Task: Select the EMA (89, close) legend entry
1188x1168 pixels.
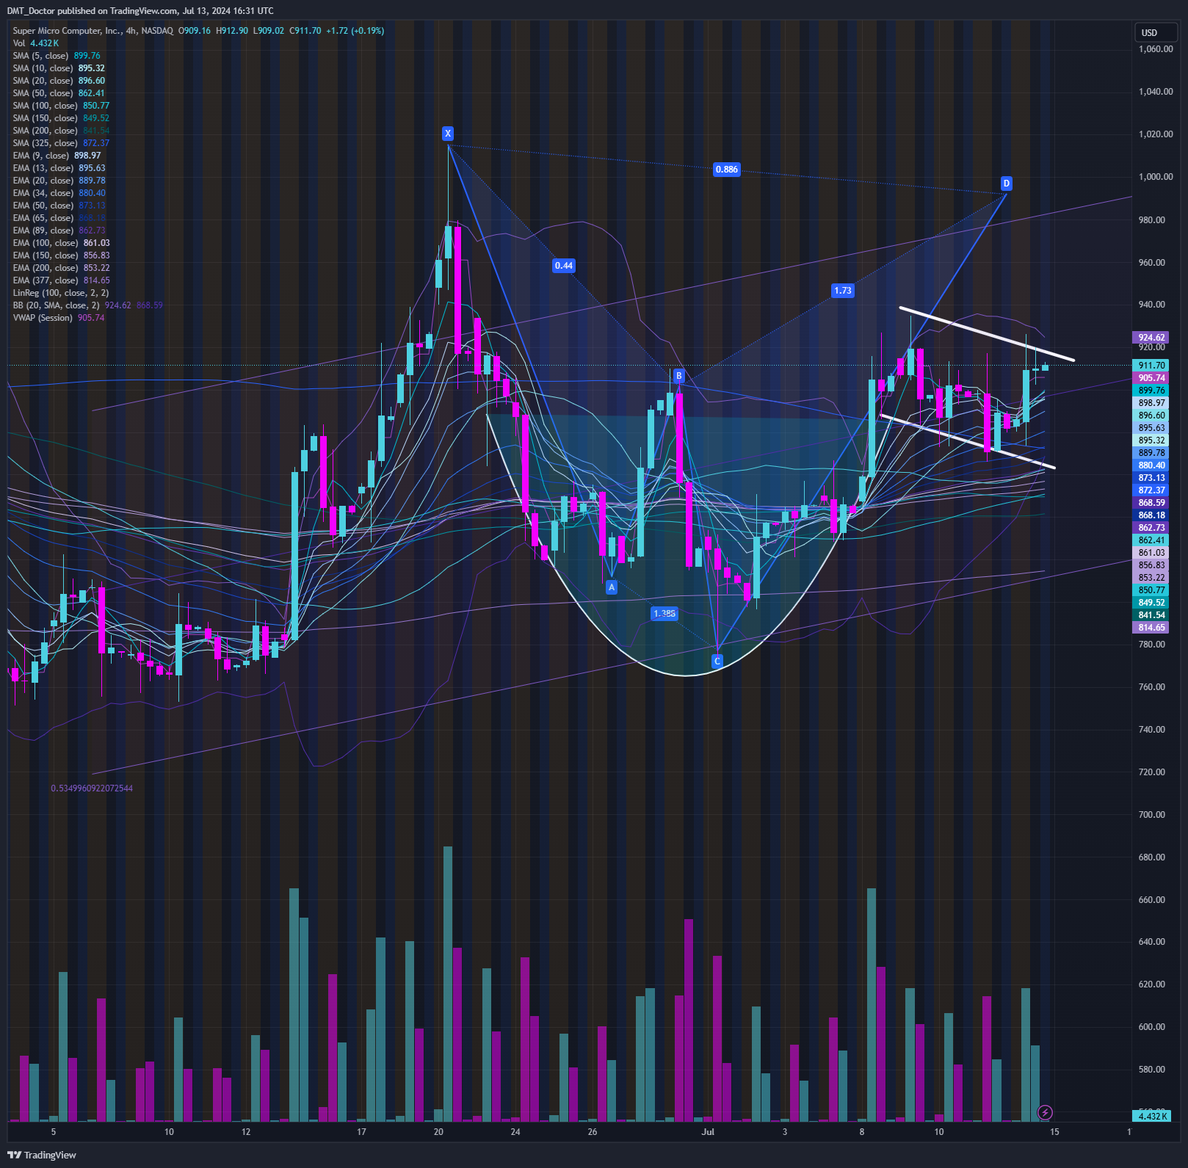Action: click(59, 231)
